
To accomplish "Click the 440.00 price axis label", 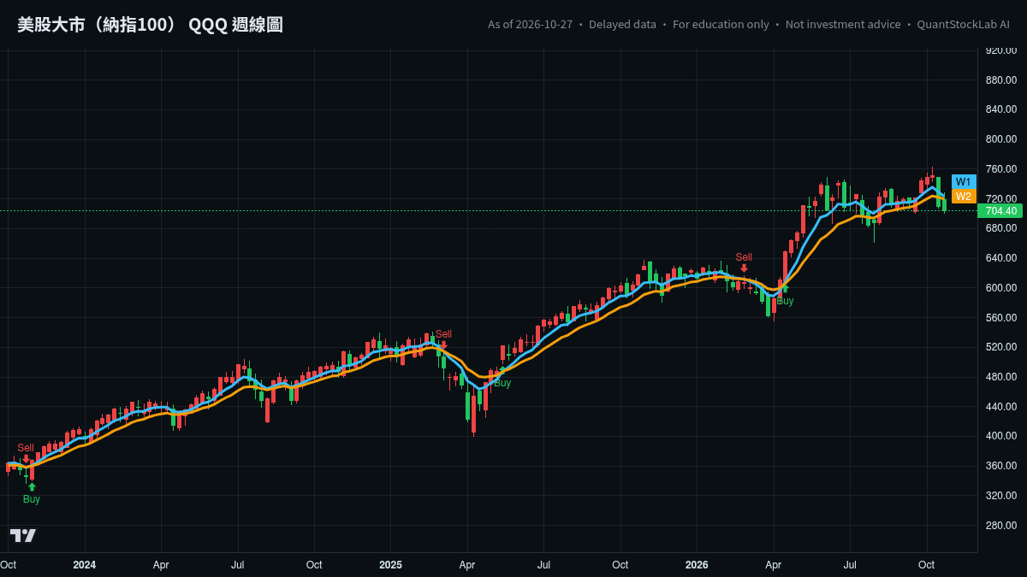I will tap(1000, 406).
